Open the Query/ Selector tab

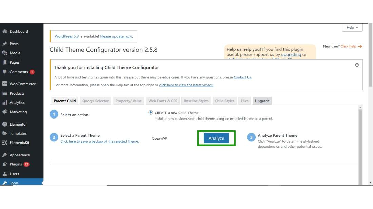pyautogui.click(x=95, y=101)
